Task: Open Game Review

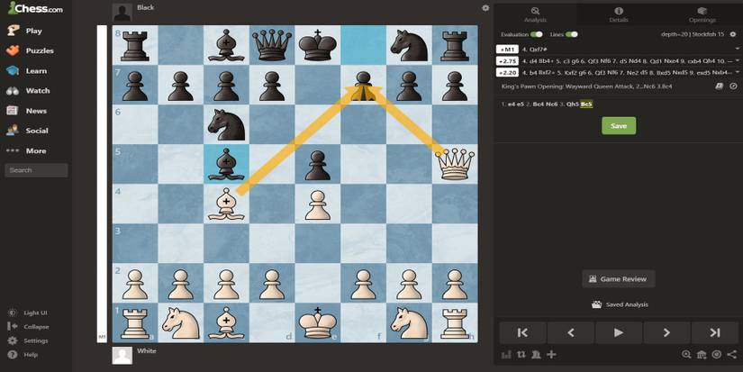Action: pos(619,279)
